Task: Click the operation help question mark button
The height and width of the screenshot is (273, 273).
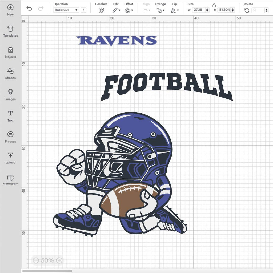Action: tap(83, 10)
